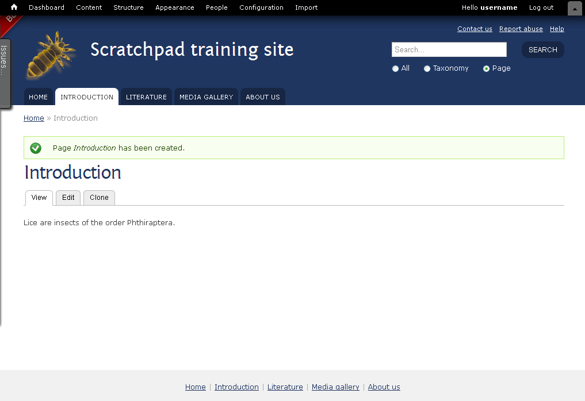
Task: Open the Structure admin menu
Action: point(128,7)
